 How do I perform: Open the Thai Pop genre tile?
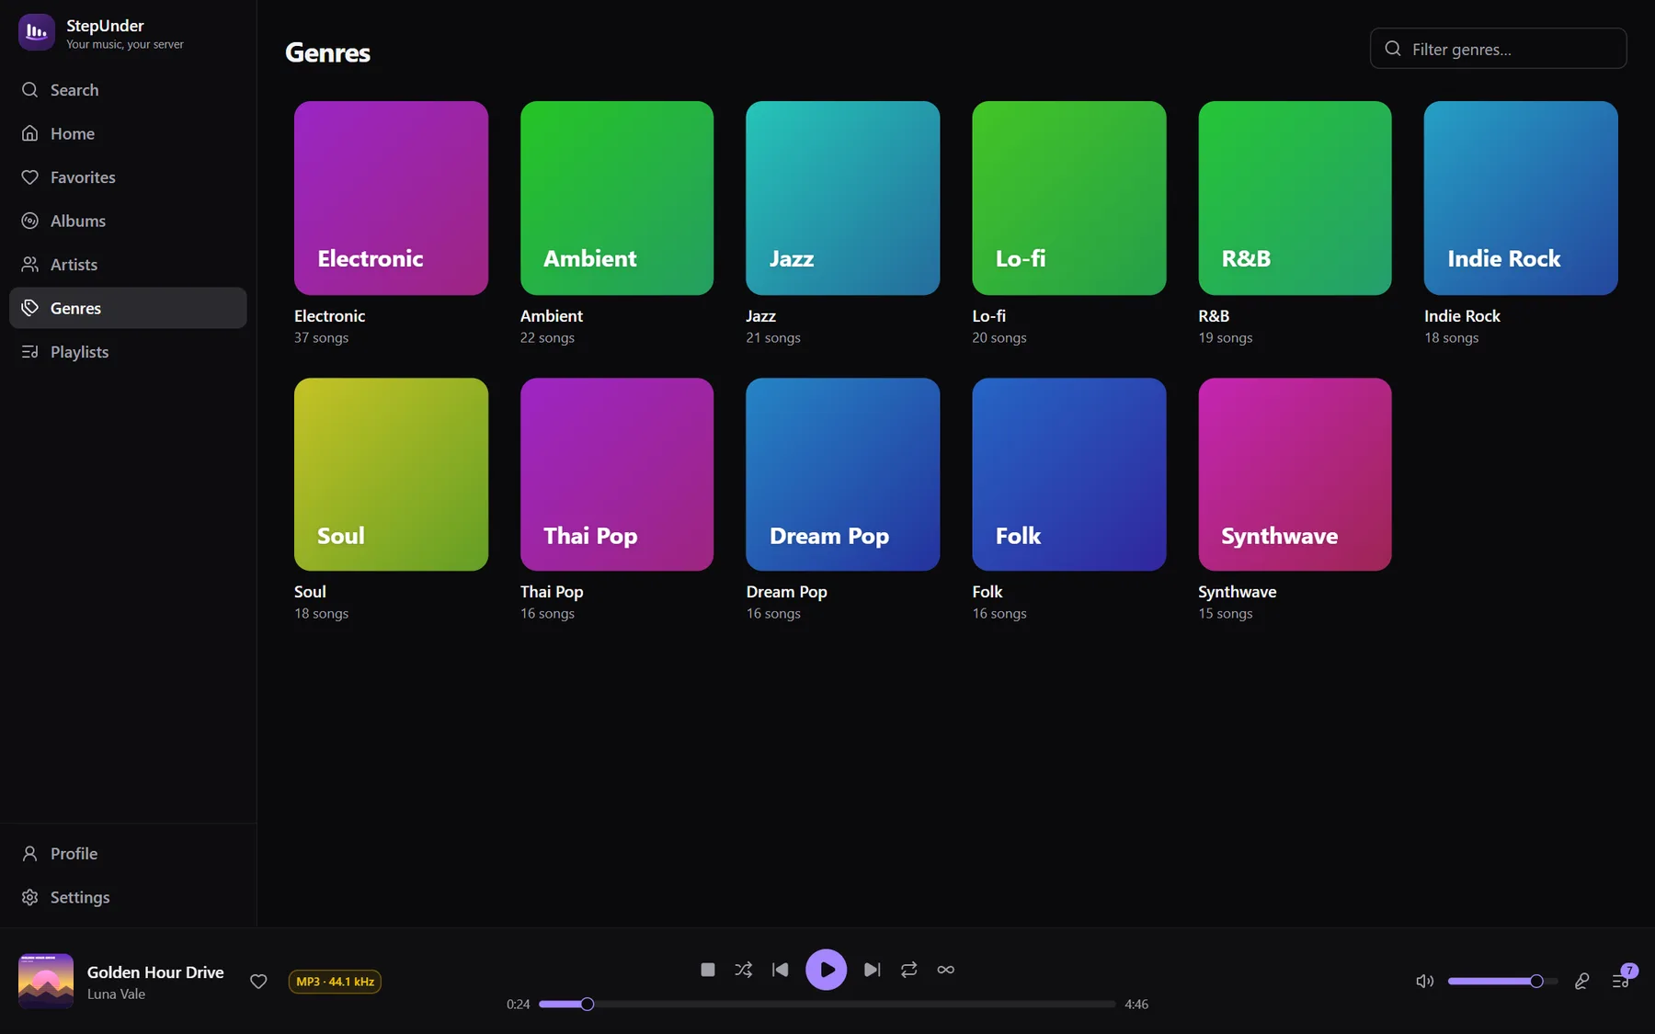click(x=617, y=474)
